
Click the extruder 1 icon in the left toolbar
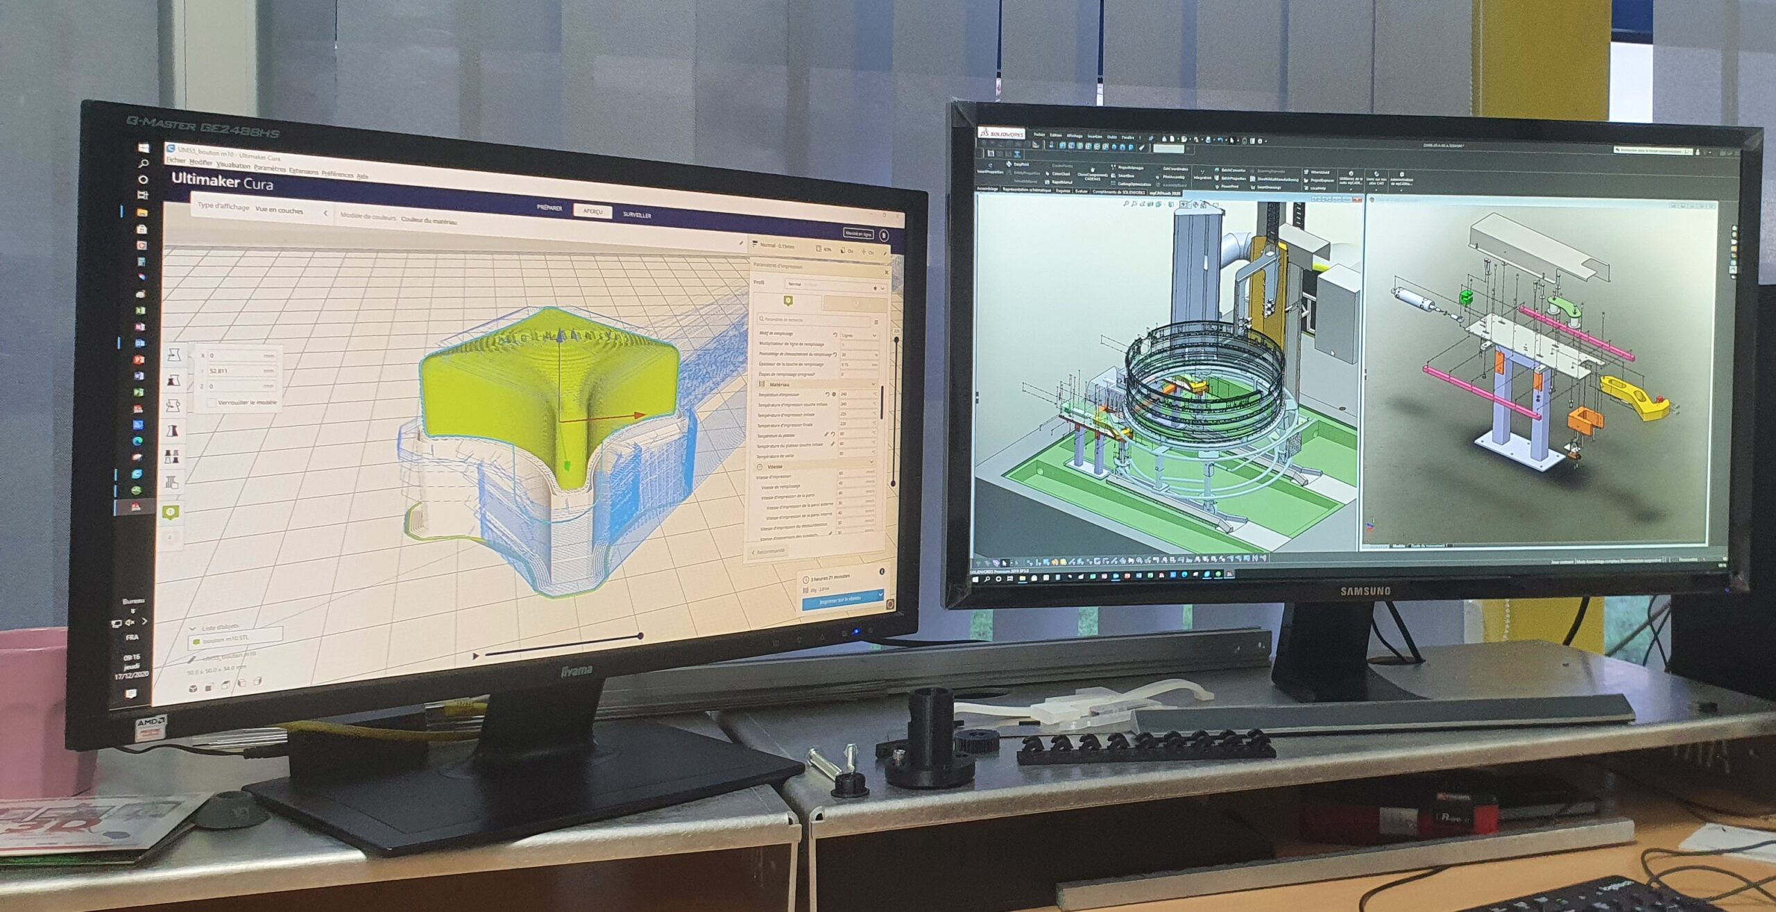point(171,513)
